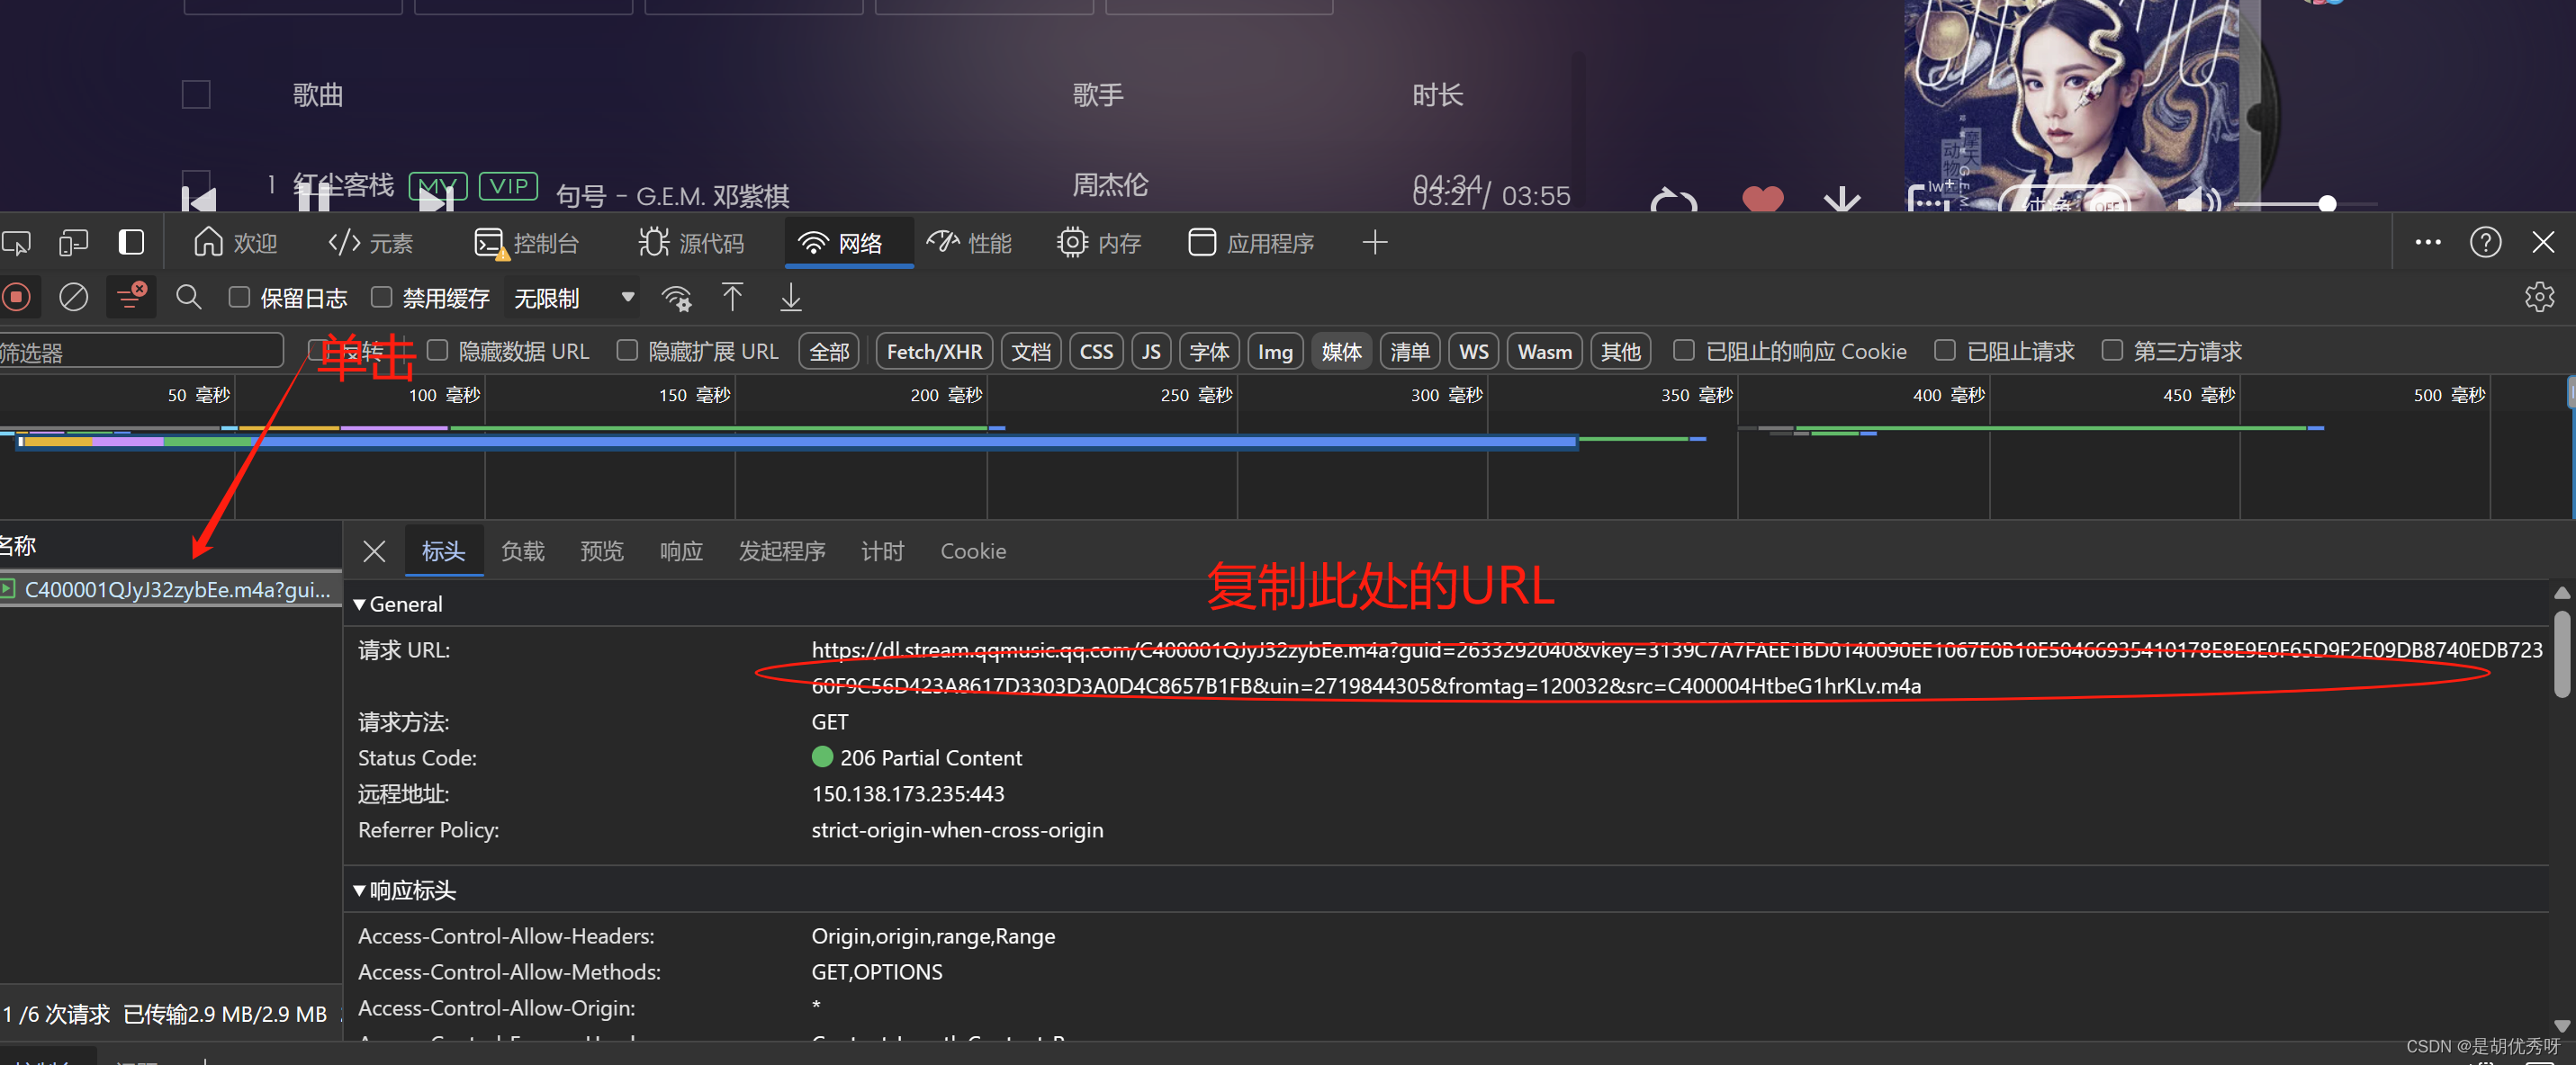The height and width of the screenshot is (1065, 2576).
Task: Open network settings gear icon
Action: (x=2540, y=298)
